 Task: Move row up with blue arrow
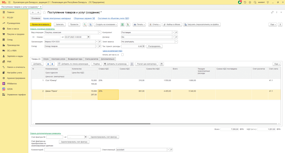click(48, 64)
